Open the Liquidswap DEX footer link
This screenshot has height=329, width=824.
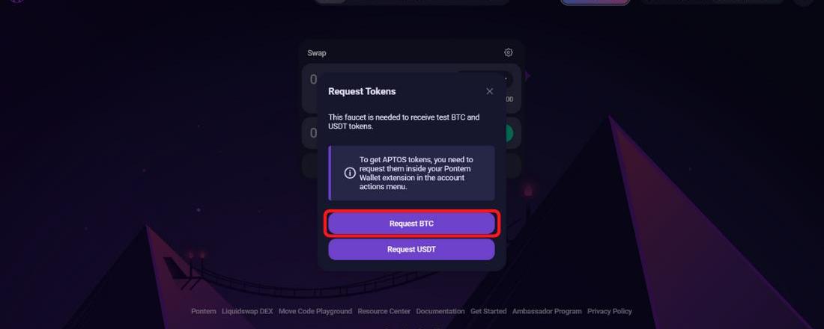click(247, 311)
